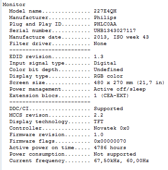The image size is (168, 170).
Task: Click the Display type RGB color value
Action: 108,76
